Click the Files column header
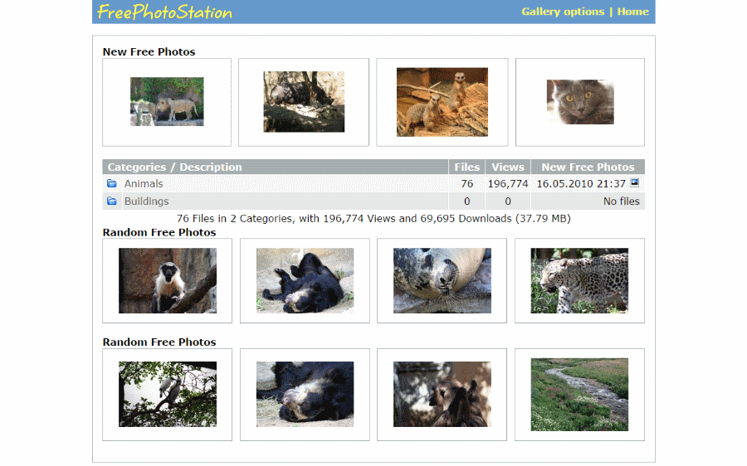 click(x=466, y=167)
